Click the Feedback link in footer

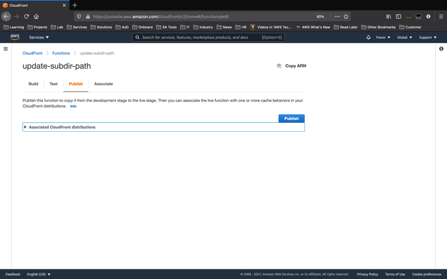(13, 274)
